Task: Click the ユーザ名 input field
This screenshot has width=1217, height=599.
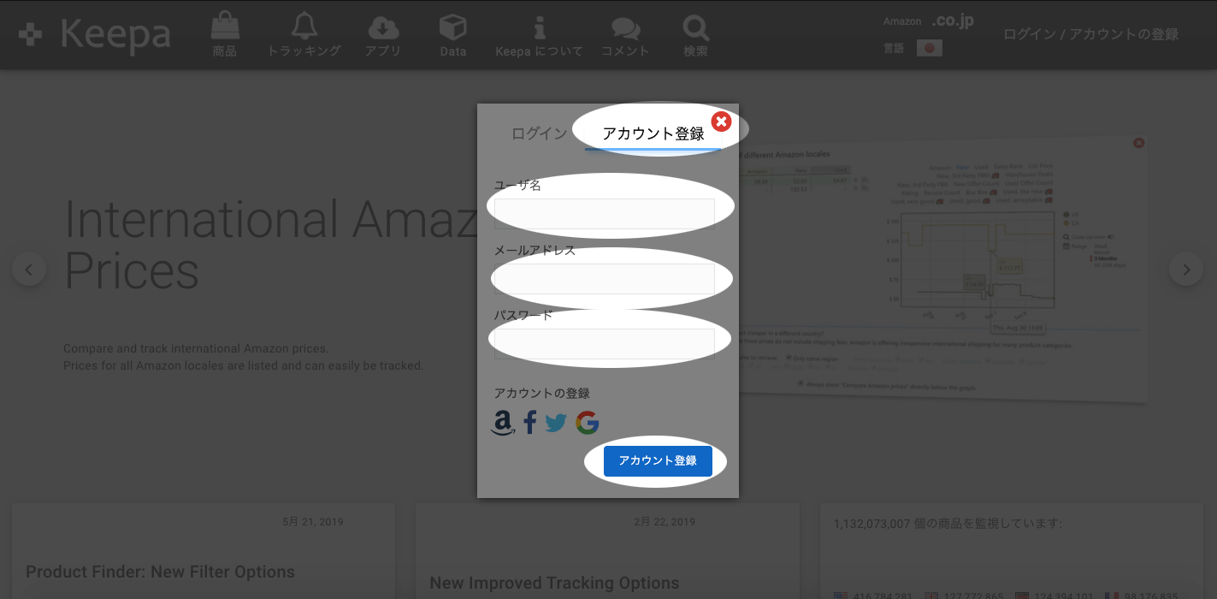Action: 605,213
